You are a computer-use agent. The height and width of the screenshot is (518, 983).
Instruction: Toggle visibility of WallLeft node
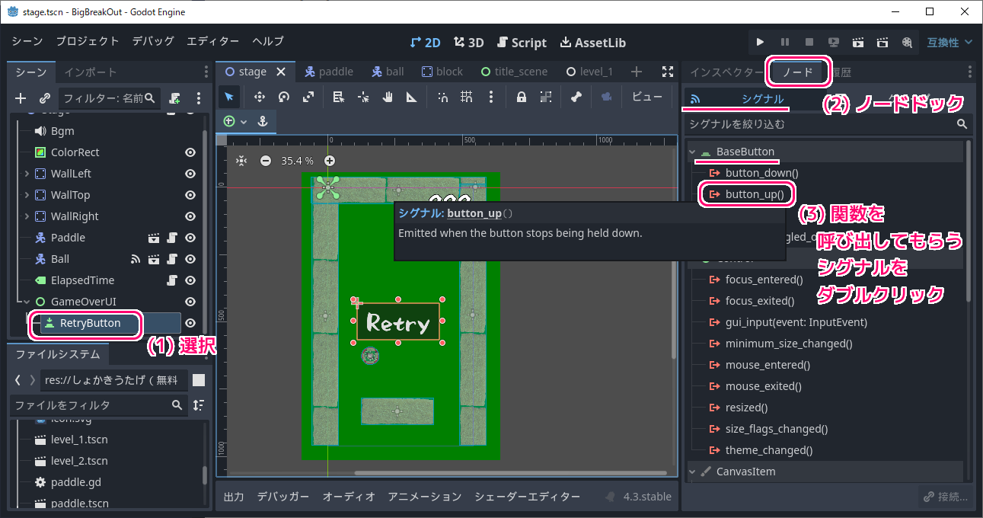coord(190,174)
